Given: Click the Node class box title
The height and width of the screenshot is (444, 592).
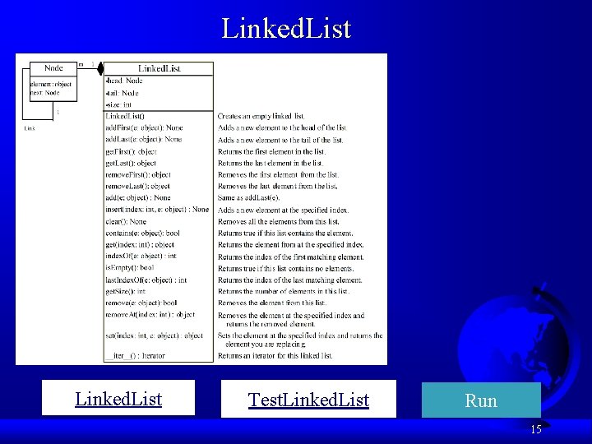Looking at the screenshot, I should click(53, 68).
